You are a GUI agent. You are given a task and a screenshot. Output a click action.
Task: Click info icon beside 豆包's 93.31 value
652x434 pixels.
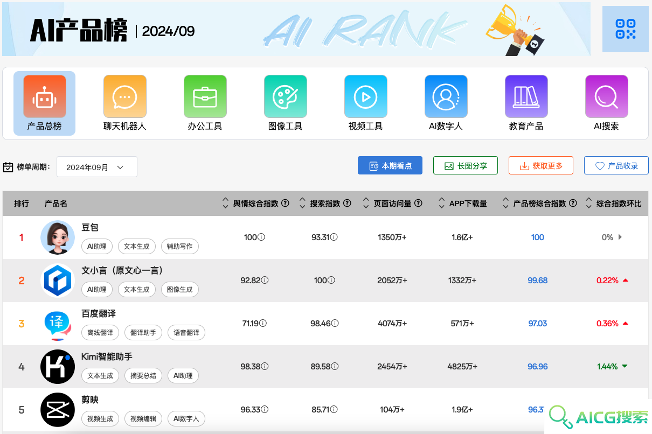click(334, 237)
